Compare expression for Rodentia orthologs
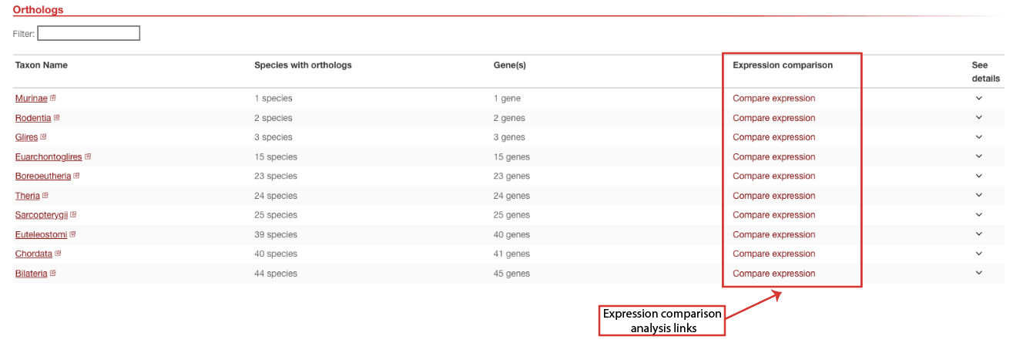The width and height of the screenshot is (1013, 343). coord(773,118)
